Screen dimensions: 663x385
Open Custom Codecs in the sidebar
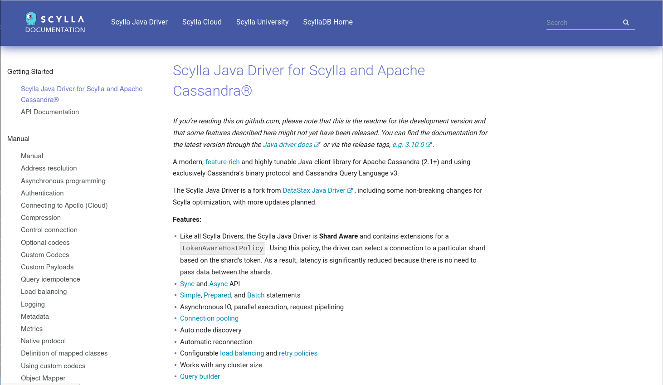tap(45, 255)
